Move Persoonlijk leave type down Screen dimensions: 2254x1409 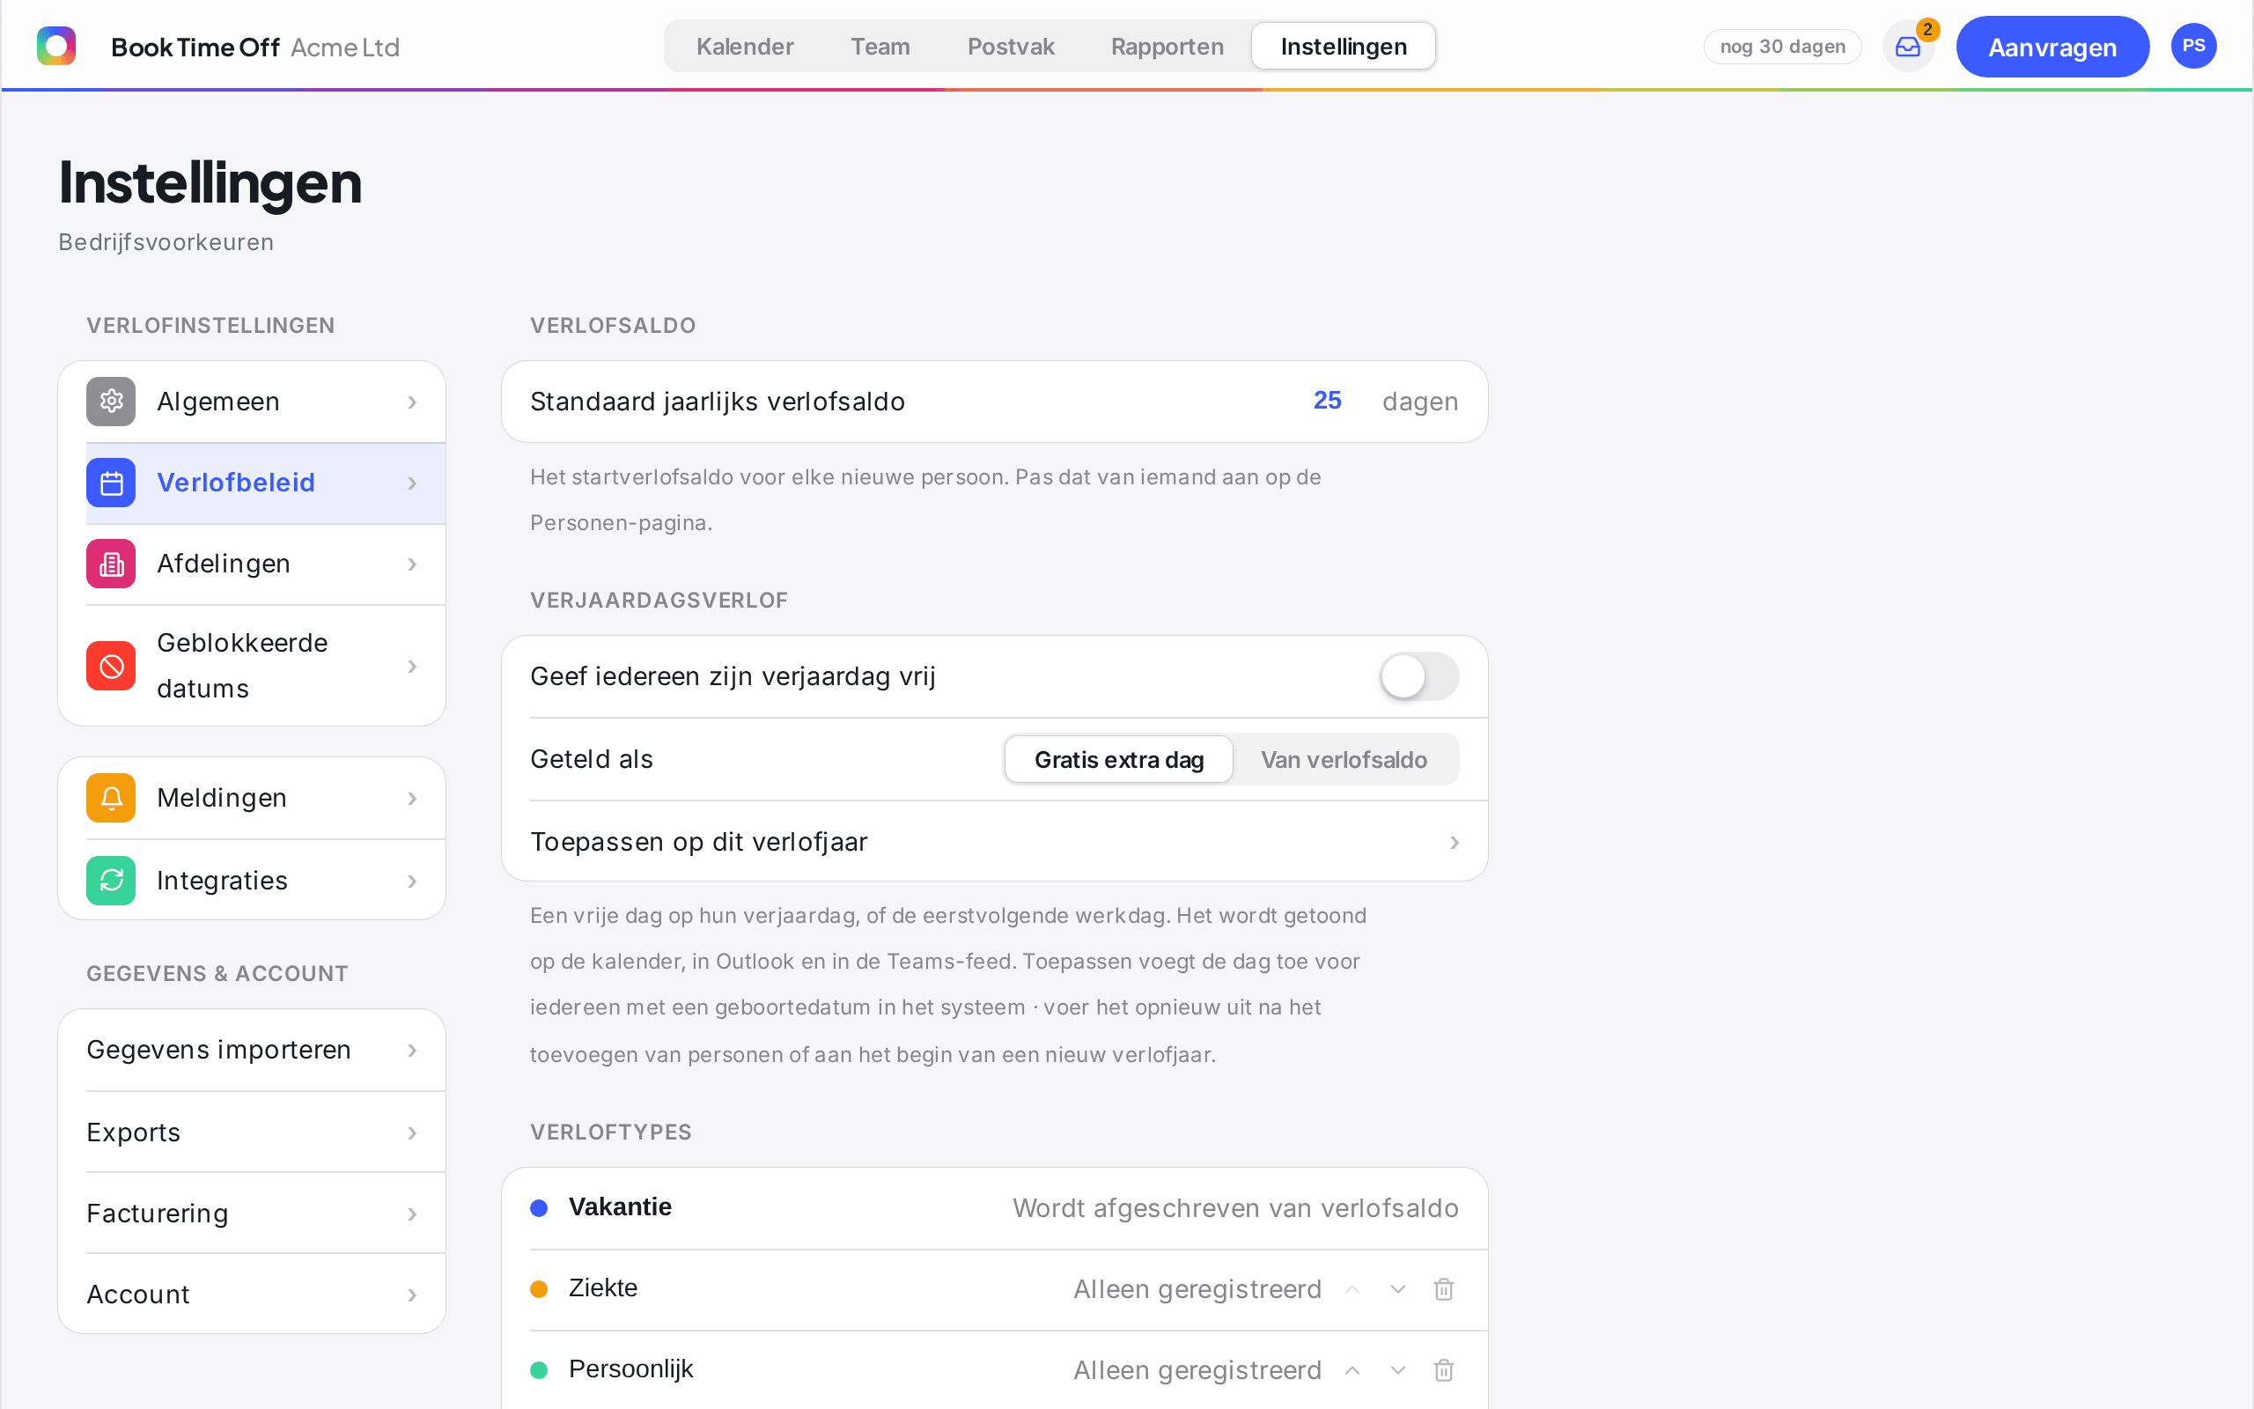pyautogui.click(x=1398, y=1370)
